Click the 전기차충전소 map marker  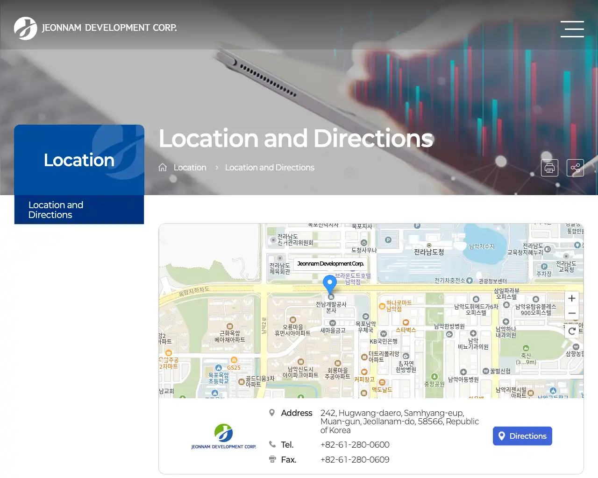[470, 280]
